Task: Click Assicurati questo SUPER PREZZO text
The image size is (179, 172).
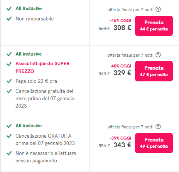Action: click(42, 67)
